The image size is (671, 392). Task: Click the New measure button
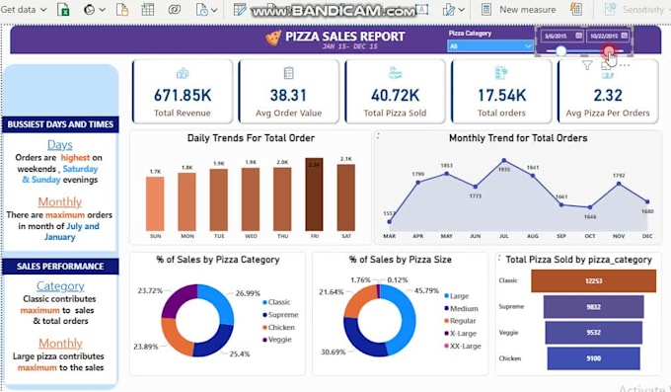519,9
